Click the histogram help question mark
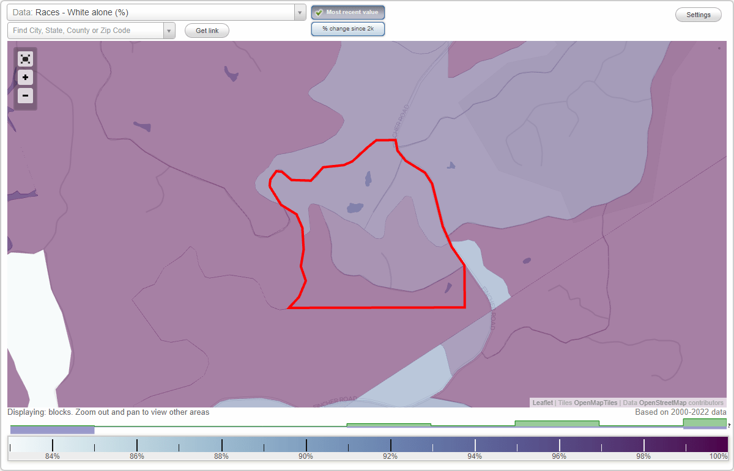The image size is (734, 471). 729,425
